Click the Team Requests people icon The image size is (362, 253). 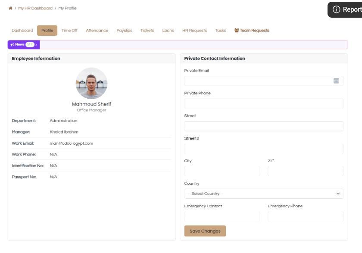[x=237, y=30]
